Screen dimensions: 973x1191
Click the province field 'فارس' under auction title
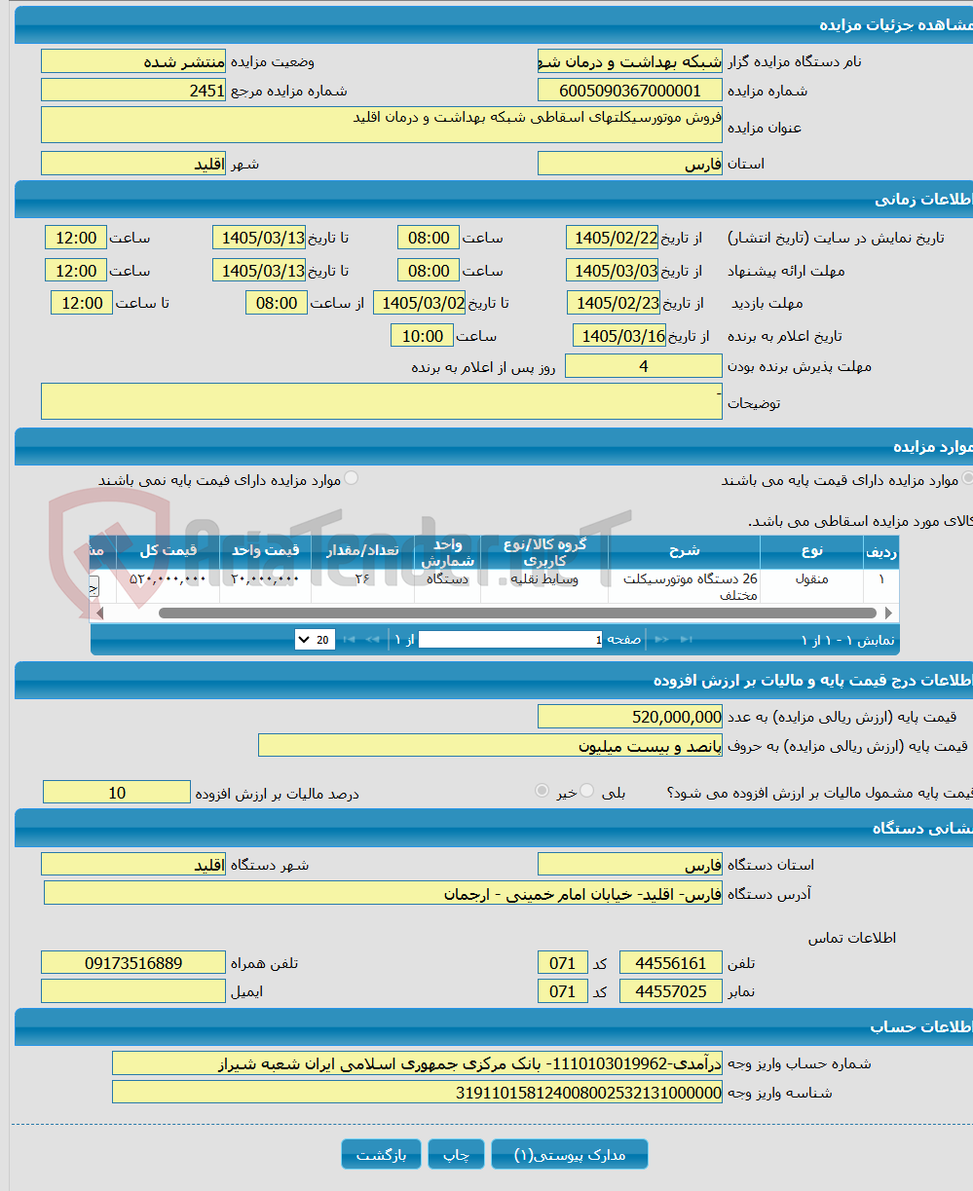(630, 164)
